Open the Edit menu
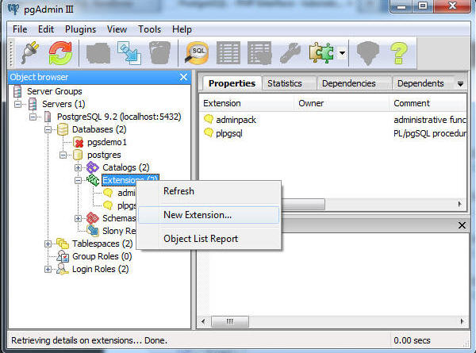Image resolution: width=476 pixels, height=353 pixels. tap(46, 29)
